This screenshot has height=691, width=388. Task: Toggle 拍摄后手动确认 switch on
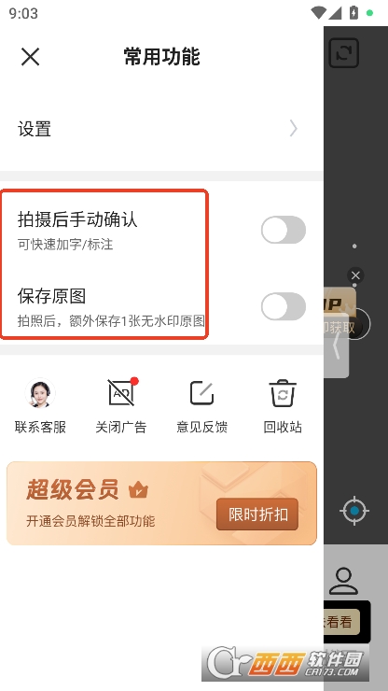[x=284, y=230]
